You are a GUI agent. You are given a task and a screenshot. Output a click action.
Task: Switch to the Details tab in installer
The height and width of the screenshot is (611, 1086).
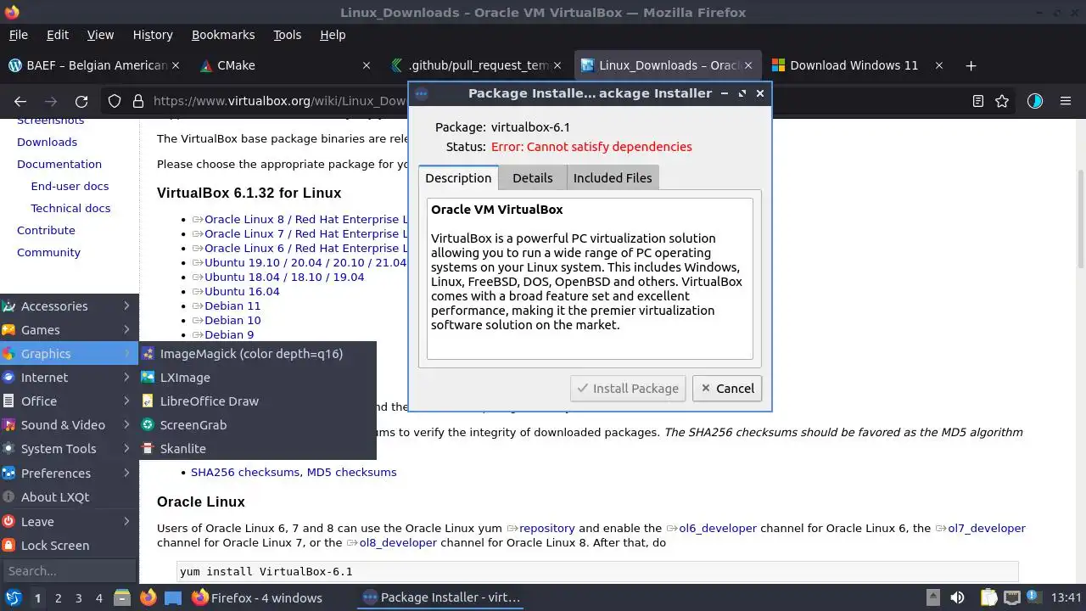(x=533, y=178)
